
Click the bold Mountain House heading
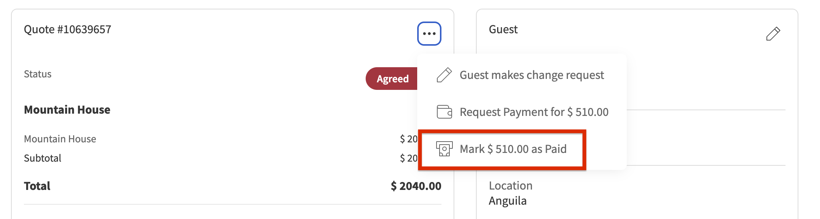coord(67,110)
